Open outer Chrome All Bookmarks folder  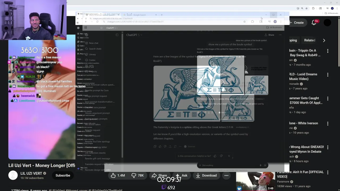point(331,13)
